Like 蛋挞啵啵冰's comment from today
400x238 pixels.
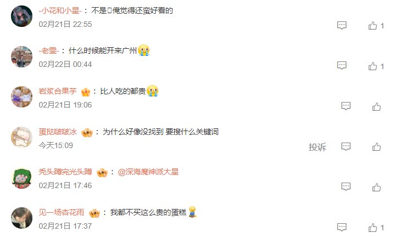[x=376, y=147]
